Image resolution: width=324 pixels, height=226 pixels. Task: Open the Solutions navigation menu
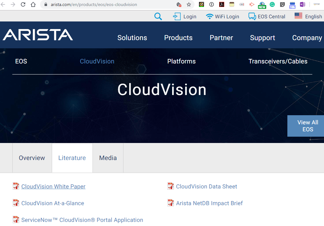coord(132,38)
